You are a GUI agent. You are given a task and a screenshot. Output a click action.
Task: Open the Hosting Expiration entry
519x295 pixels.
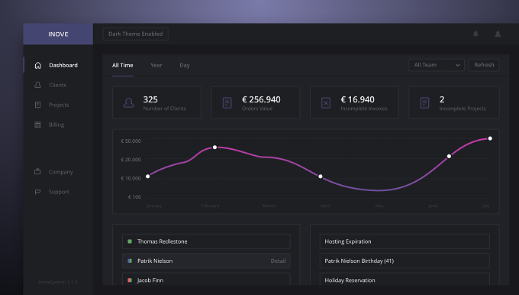pos(405,242)
